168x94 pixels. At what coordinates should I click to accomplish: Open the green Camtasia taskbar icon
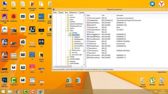[25, 92]
